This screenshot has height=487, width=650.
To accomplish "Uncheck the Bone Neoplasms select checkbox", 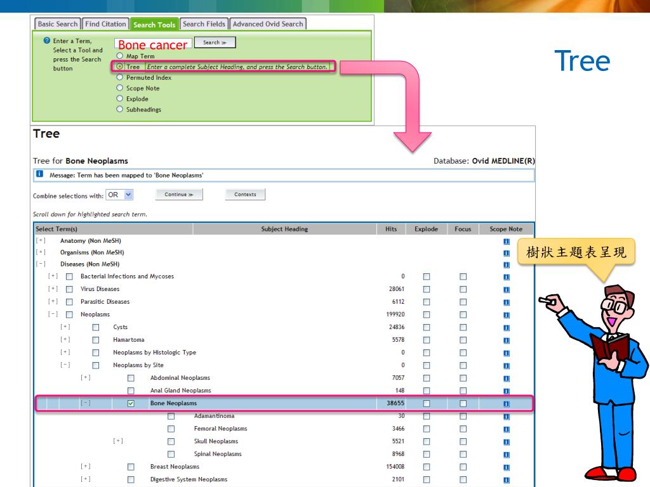I will 131,403.
